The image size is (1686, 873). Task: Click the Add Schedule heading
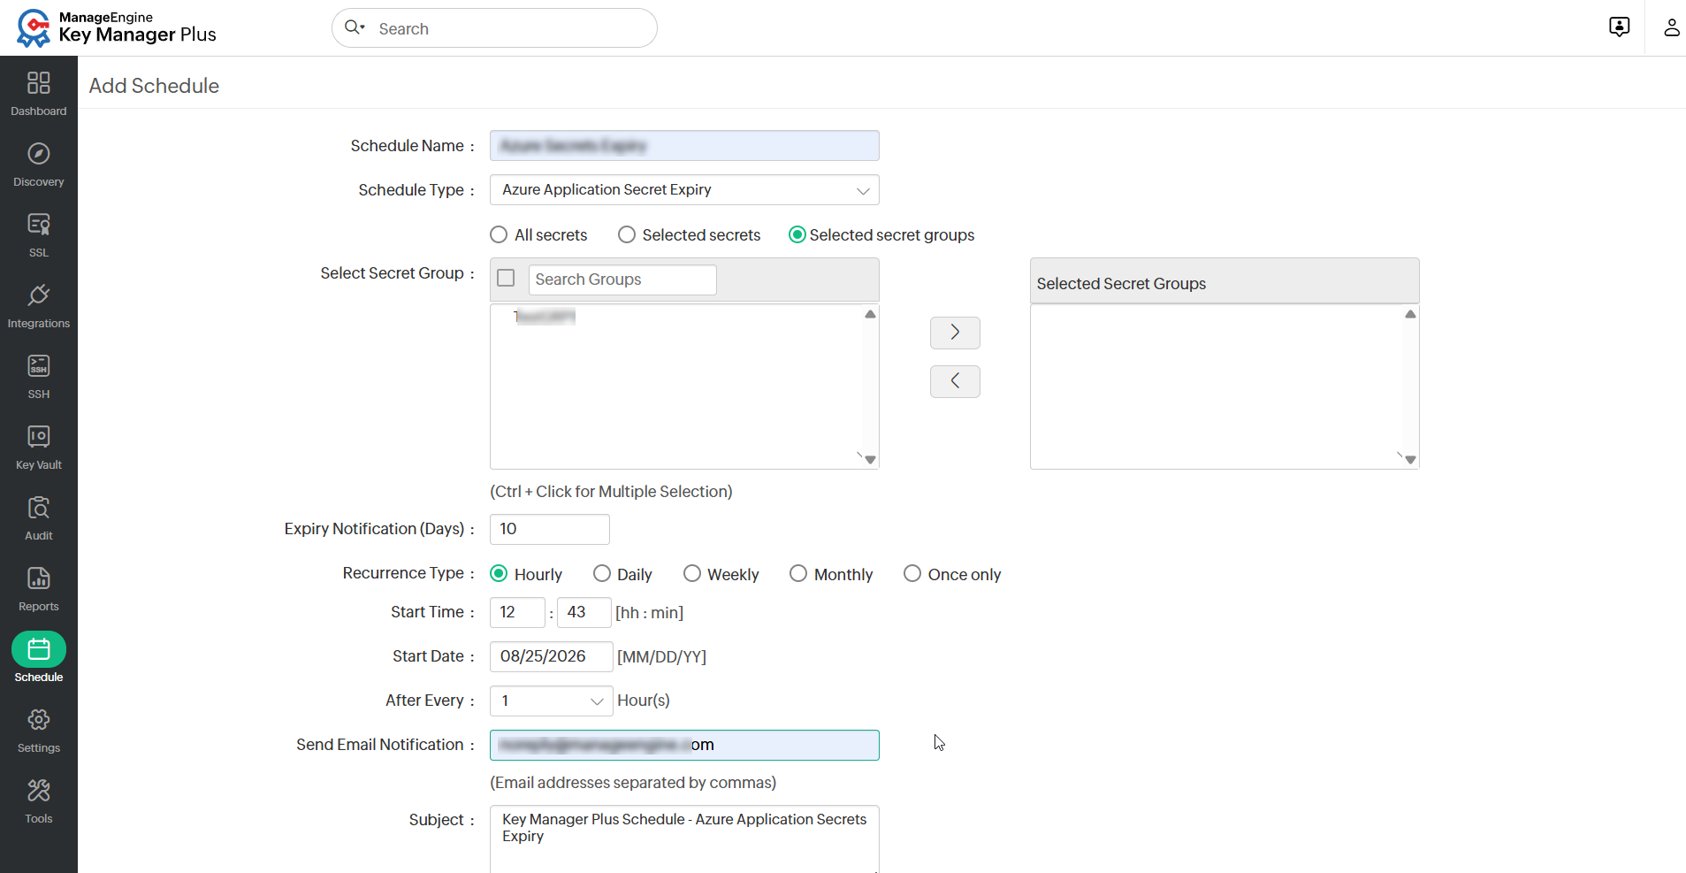(x=154, y=86)
